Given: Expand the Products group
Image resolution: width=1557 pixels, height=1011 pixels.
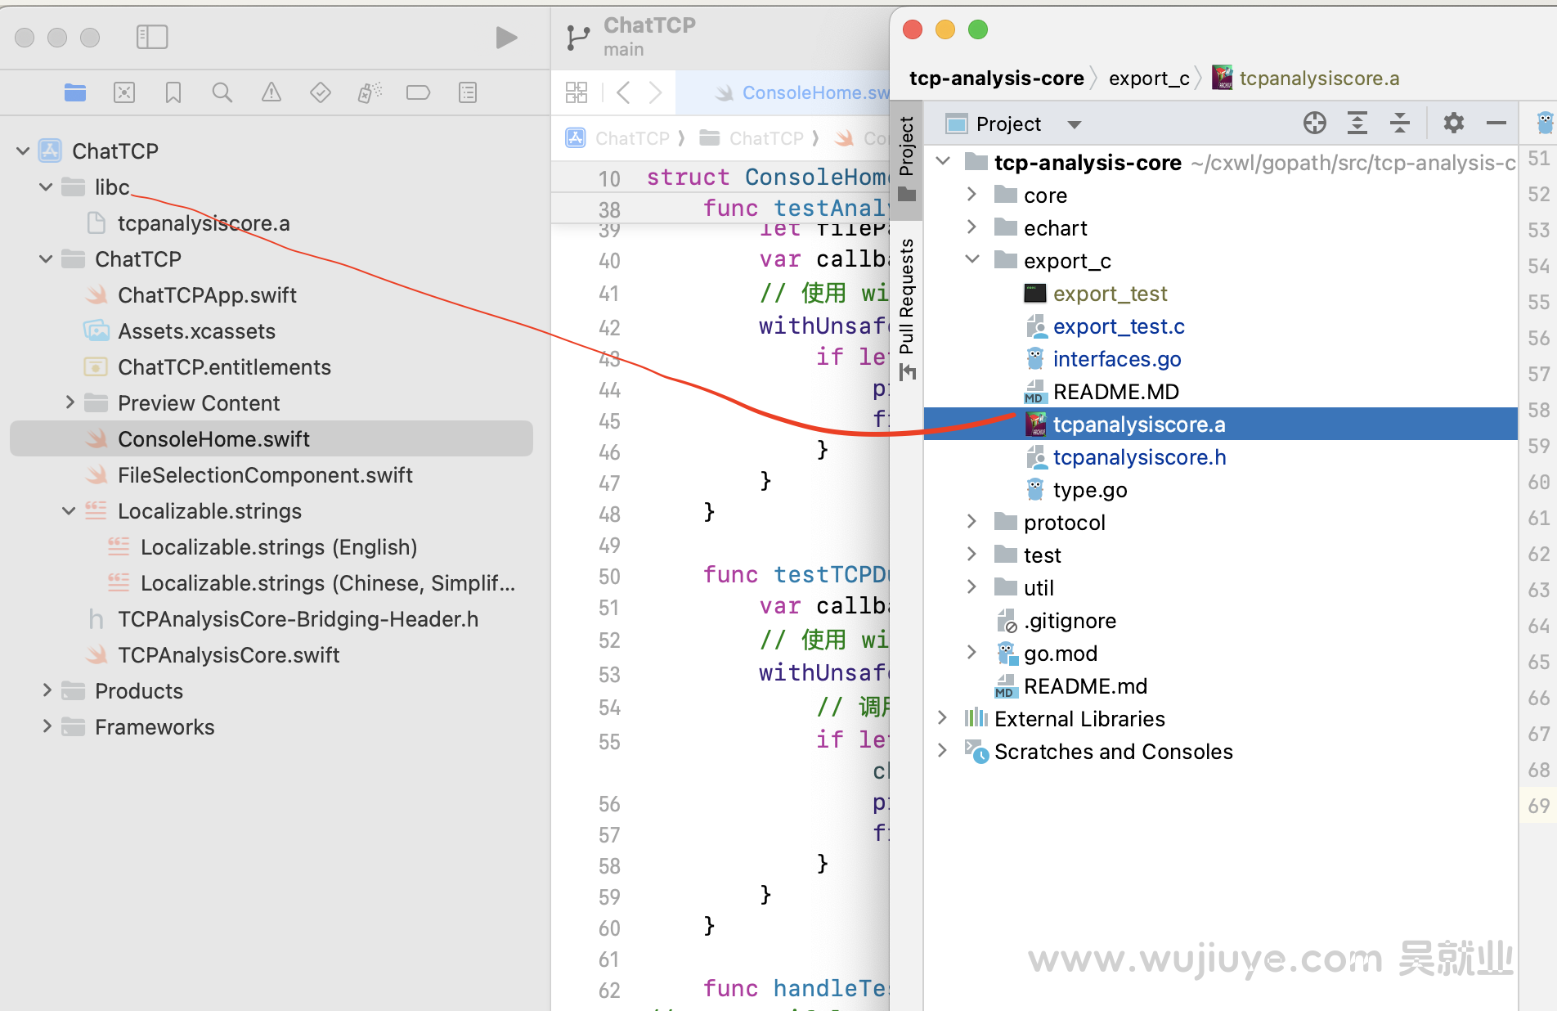Looking at the screenshot, I should point(47,690).
